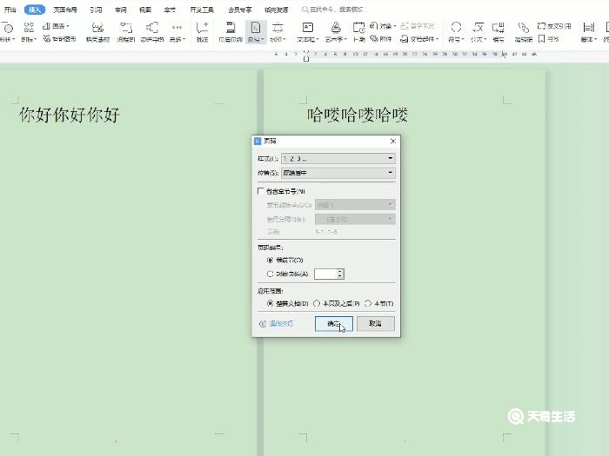Switch to the 审阅 Review tab
Viewport: 609px width, 456px height.
120,10
